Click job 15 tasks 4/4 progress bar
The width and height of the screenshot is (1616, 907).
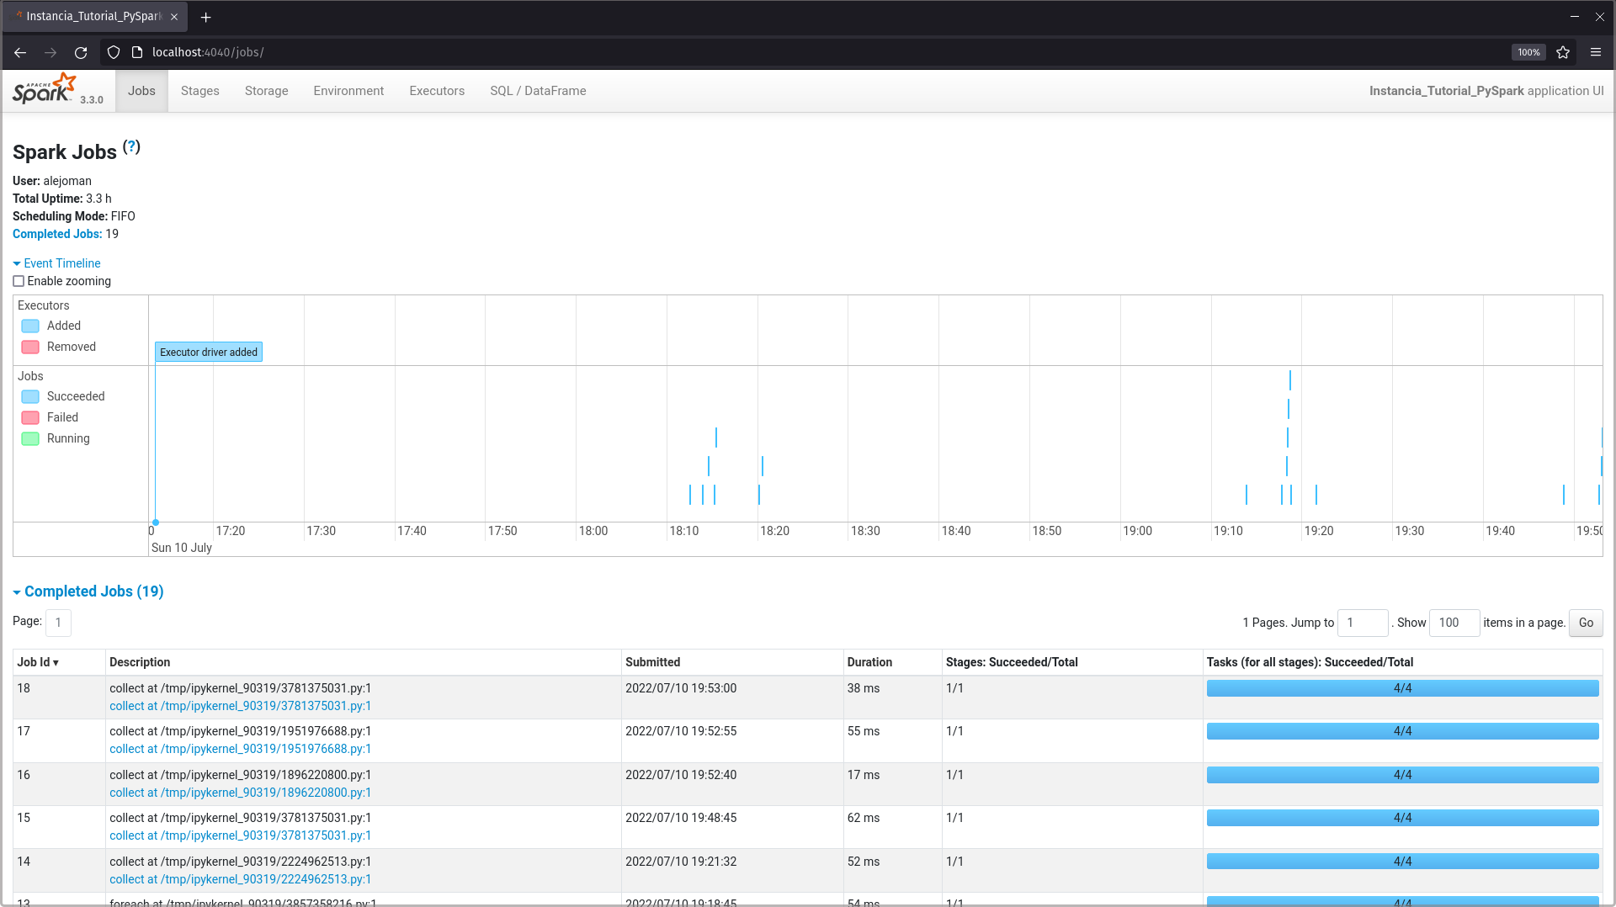1402,818
